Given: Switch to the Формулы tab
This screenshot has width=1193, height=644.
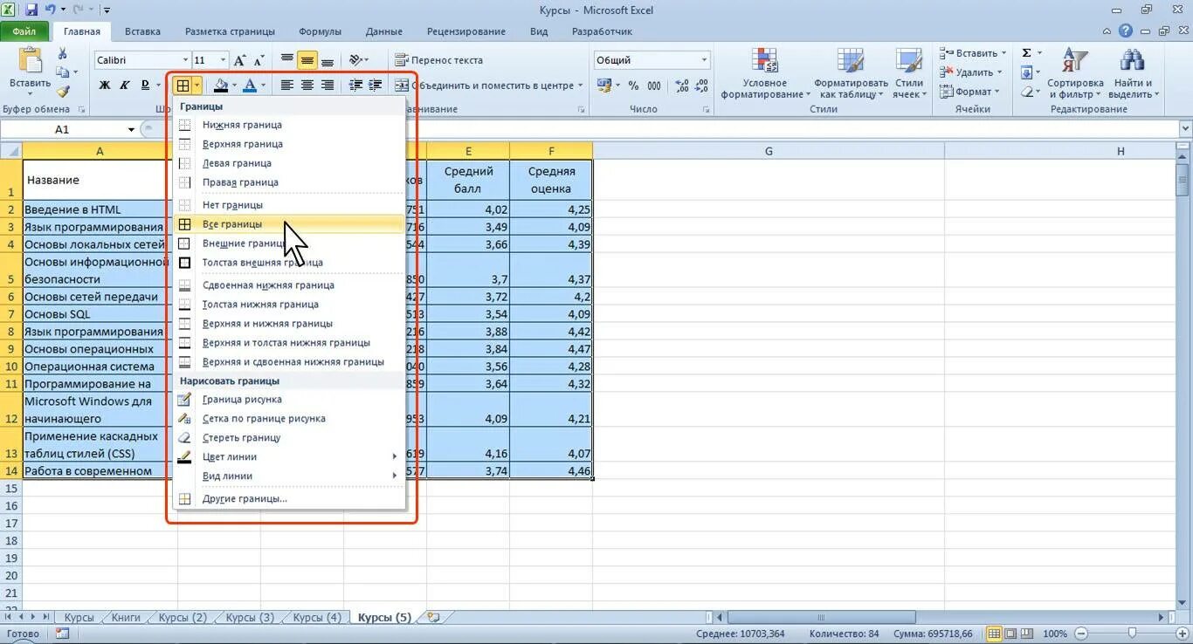Looking at the screenshot, I should coord(320,31).
